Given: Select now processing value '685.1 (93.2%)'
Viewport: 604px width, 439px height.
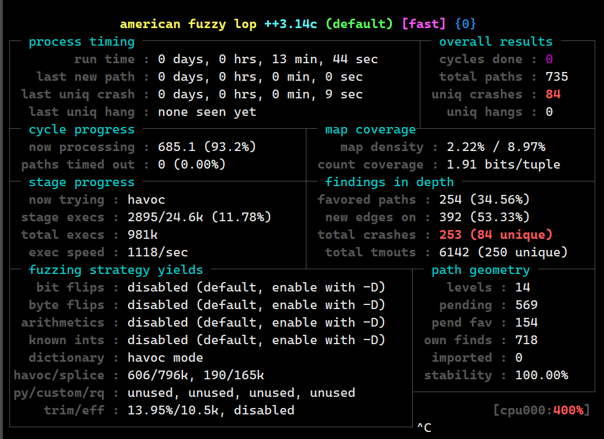Looking at the screenshot, I should [207, 148].
